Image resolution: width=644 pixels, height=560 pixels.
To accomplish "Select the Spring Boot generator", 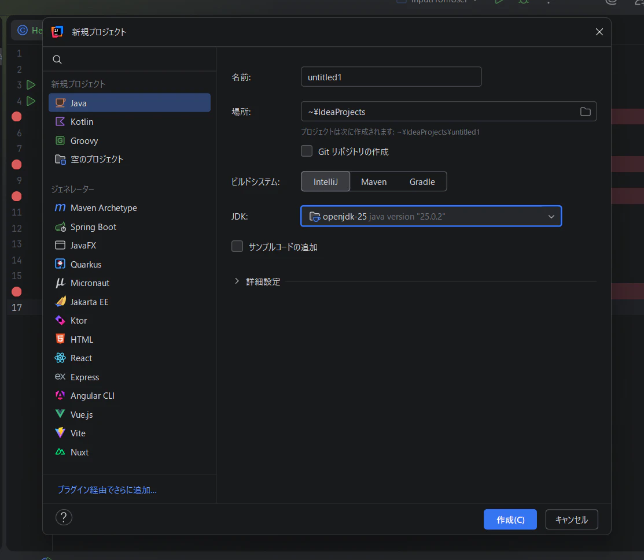I will click(130, 227).
